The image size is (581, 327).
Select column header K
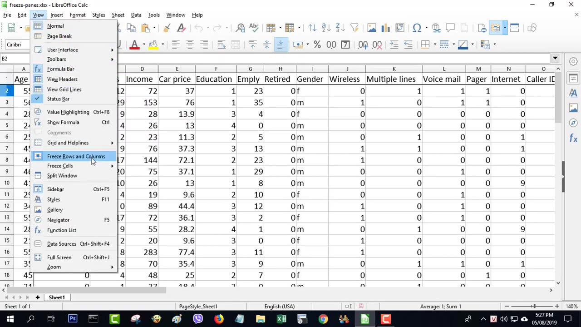(x=394, y=69)
